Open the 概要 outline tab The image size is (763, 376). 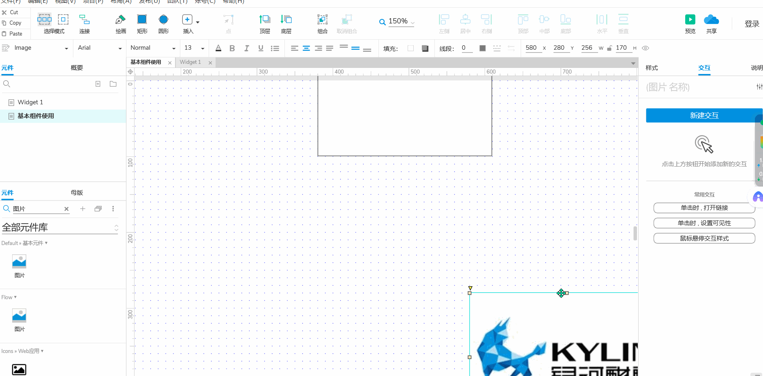coord(77,68)
